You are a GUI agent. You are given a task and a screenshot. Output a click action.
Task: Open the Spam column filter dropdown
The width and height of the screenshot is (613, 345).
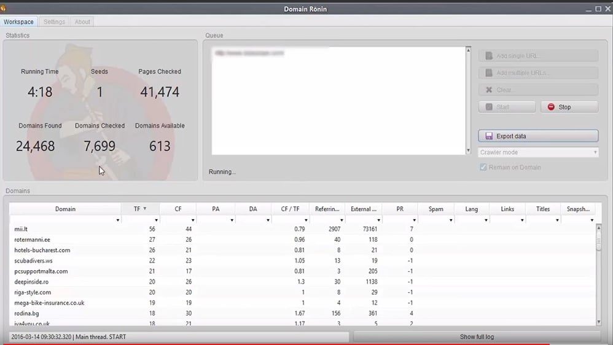pos(450,220)
